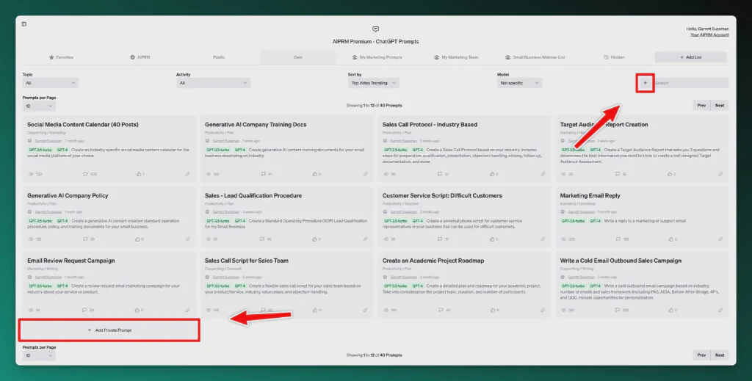The height and width of the screenshot is (381, 752).
Task: Toggle the sidebar icon in top-left corner
Action: tap(24, 24)
